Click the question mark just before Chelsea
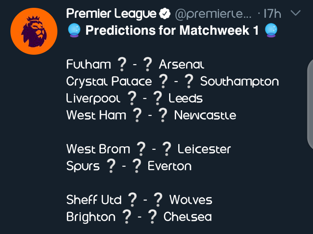Image resolution: width=313 pixels, height=234 pixels. coord(153,217)
